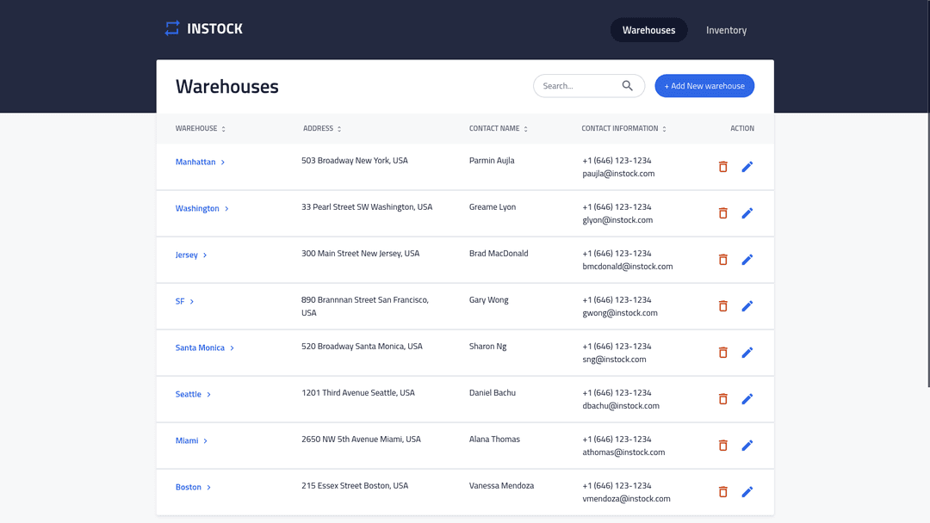The width and height of the screenshot is (930, 523).
Task: Sort the ADDRESS column
Action: pyautogui.click(x=338, y=127)
